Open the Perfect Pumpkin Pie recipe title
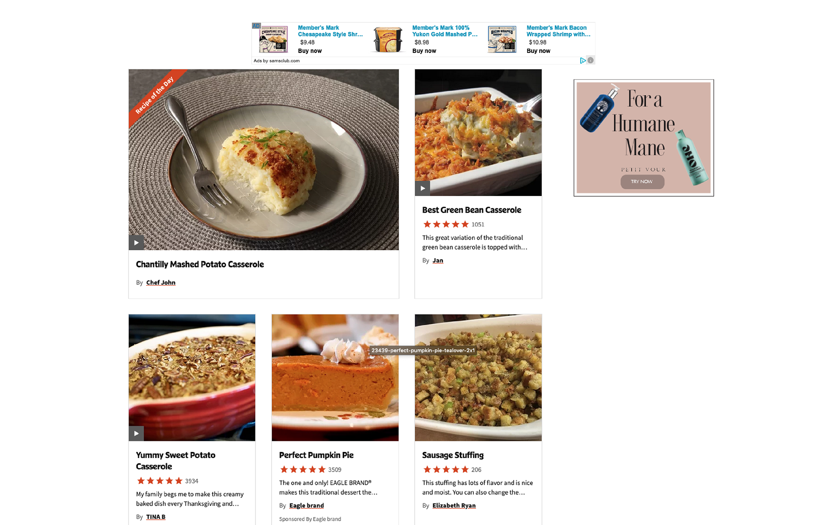This screenshot has height=525, width=840. pos(316,455)
